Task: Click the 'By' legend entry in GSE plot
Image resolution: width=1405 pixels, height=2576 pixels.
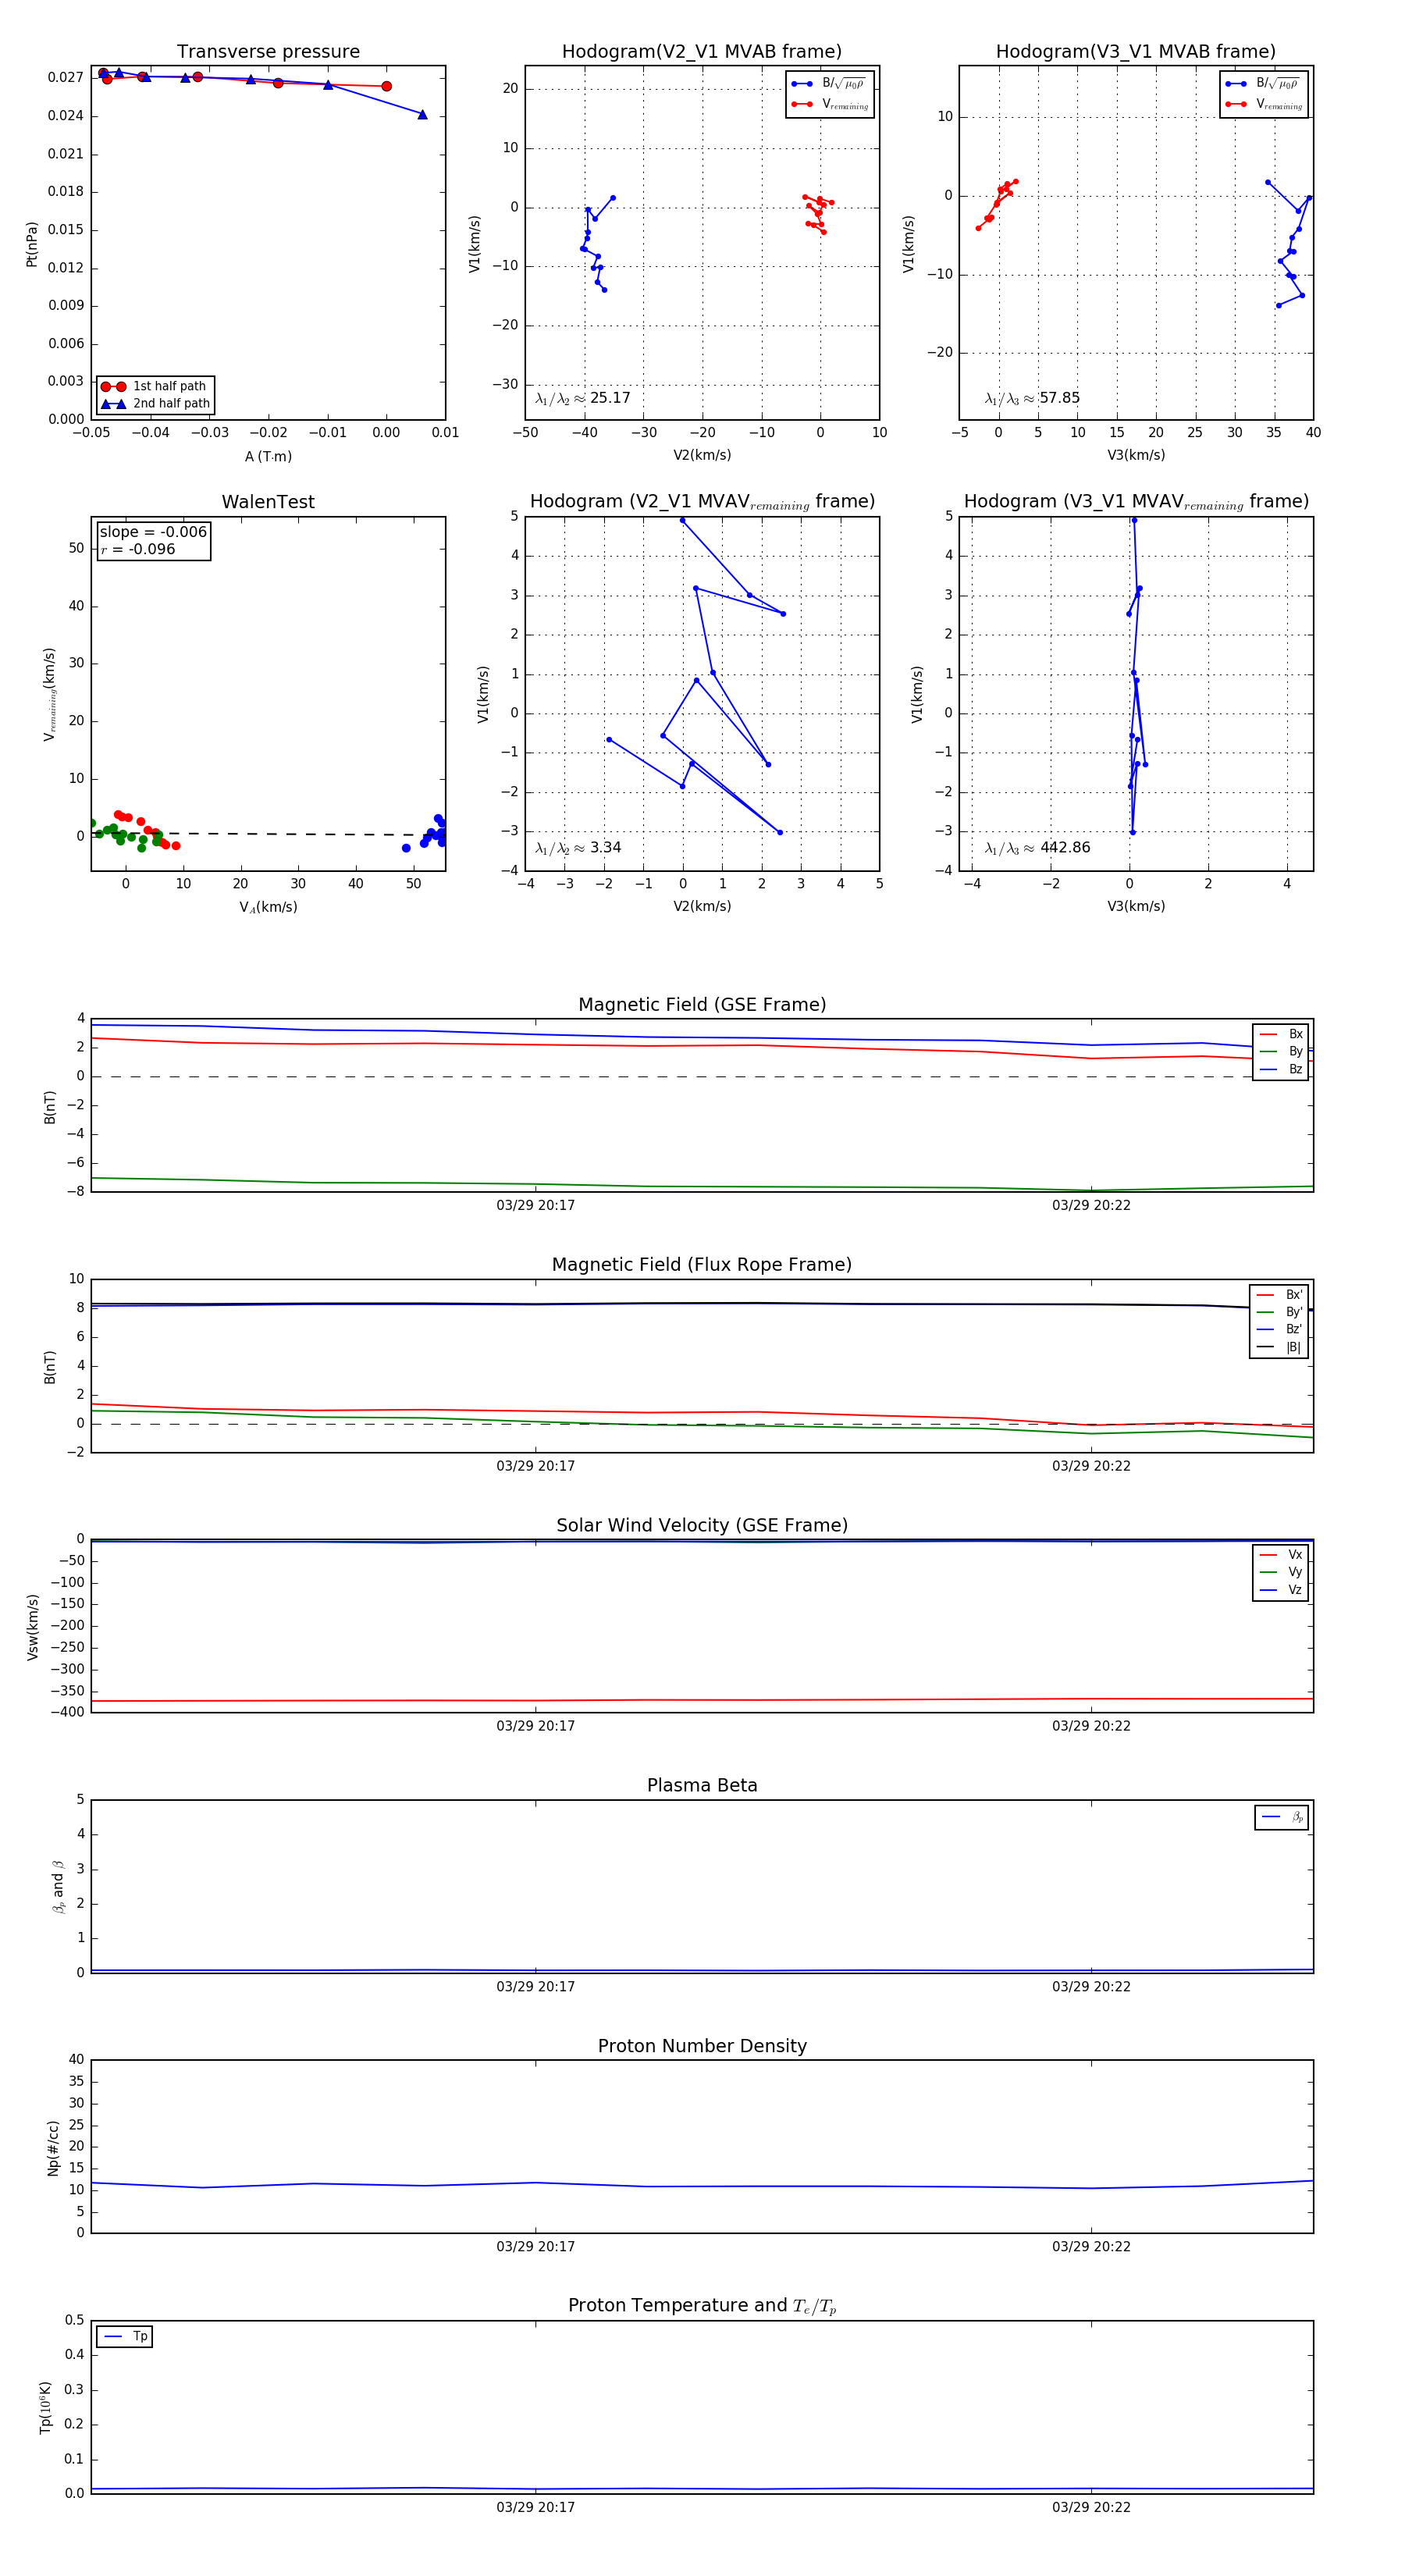Action: [1281, 1051]
